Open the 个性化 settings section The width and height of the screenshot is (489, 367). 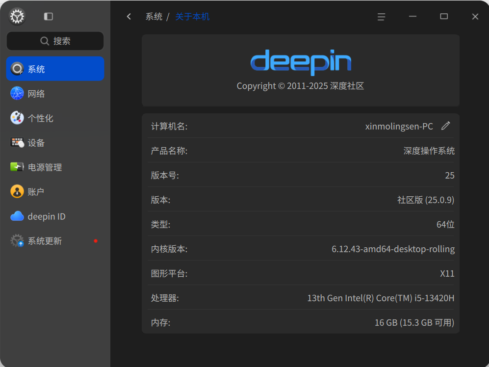(x=55, y=118)
